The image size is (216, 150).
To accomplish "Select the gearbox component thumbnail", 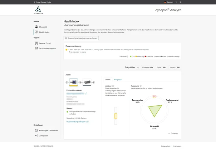I will 73,82.
